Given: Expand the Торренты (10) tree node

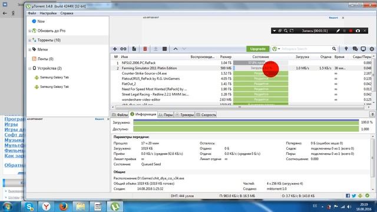Looking at the screenshot, I should click(29, 41).
